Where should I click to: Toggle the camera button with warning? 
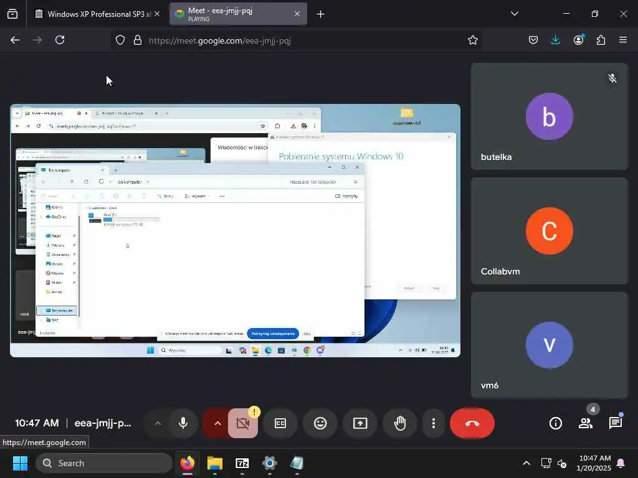pyautogui.click(x=243, y=423)
